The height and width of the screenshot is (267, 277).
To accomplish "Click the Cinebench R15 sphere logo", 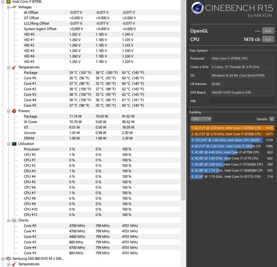I will tap(197, 8).
